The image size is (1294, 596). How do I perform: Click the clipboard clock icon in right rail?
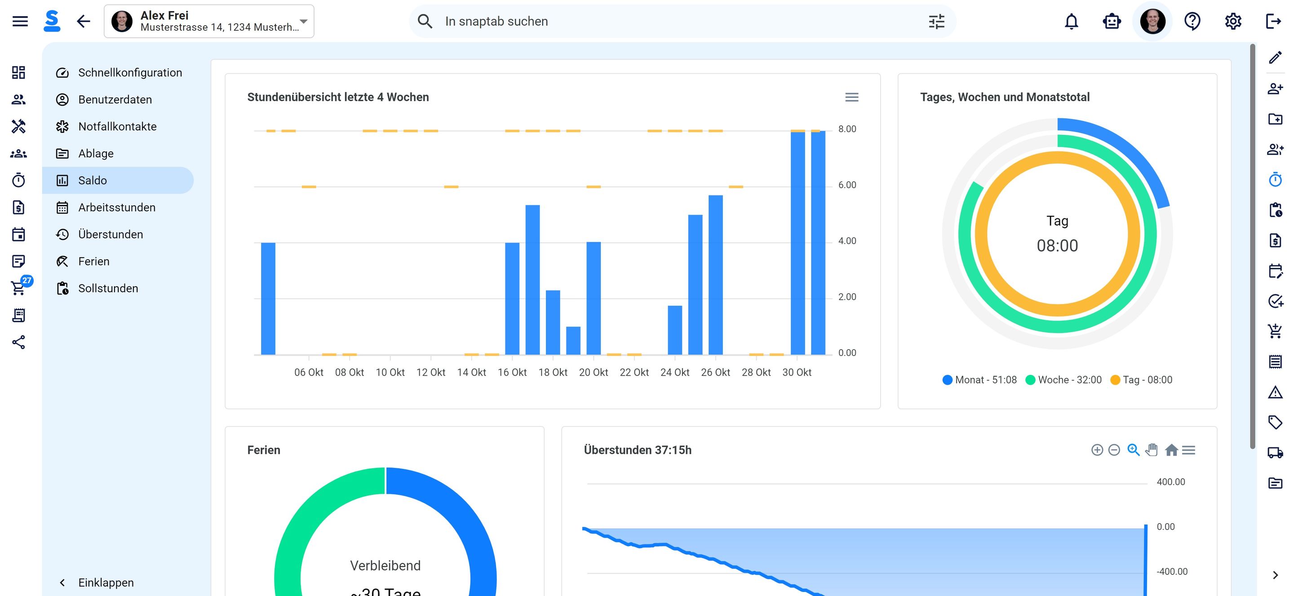tap(1275, 209)
